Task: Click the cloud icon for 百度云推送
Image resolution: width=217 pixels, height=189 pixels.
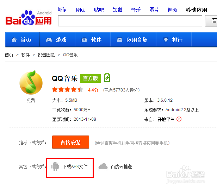Action: tap(103, 166)
